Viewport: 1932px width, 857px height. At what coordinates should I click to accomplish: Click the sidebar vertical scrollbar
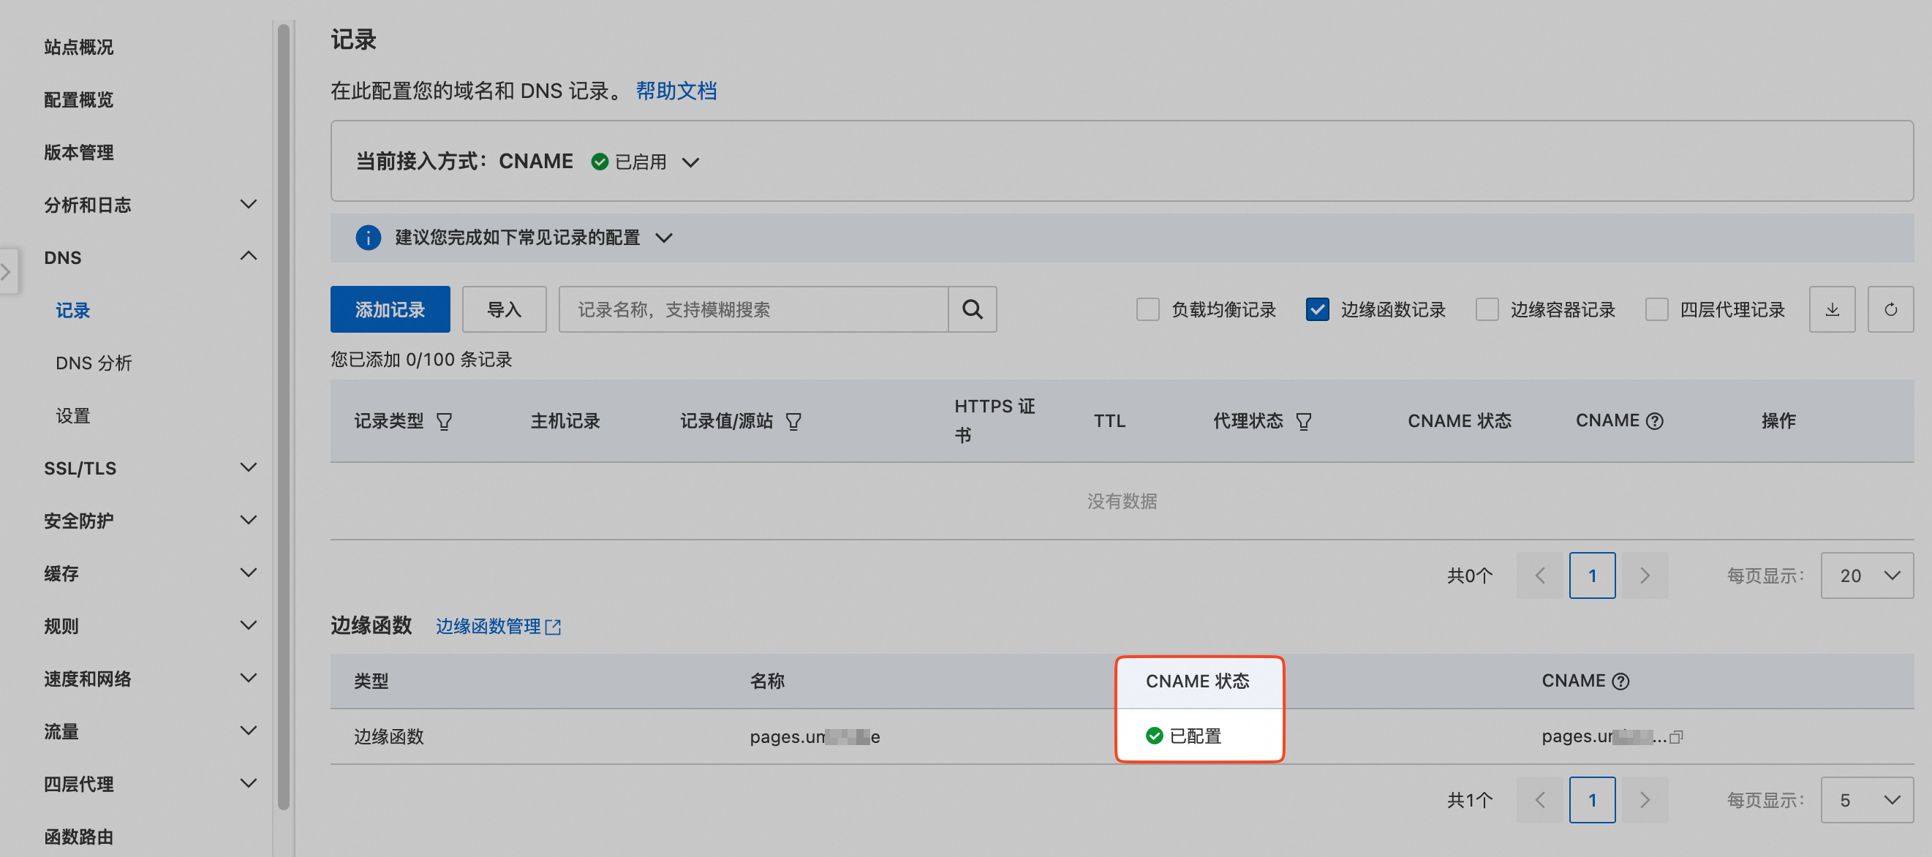click(283, 416)
